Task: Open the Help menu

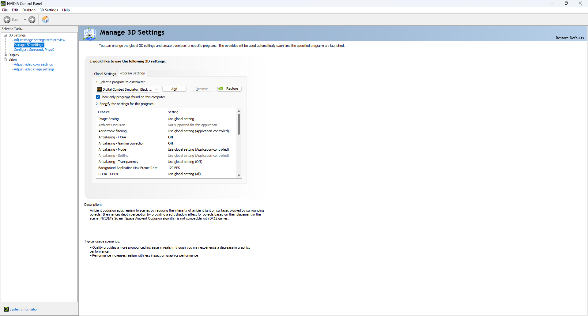Action: pyautogui.click(x=66, y=10)
